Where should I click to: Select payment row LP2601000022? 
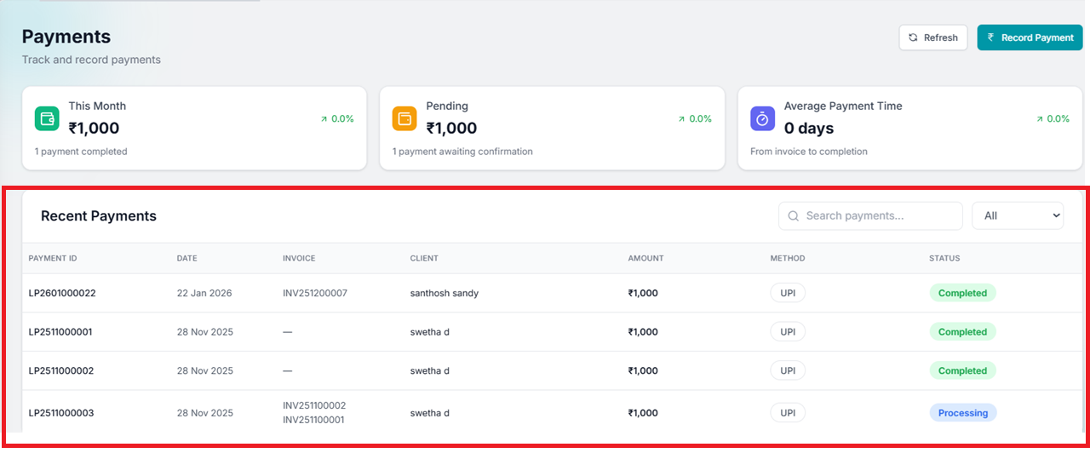(62, 293)
